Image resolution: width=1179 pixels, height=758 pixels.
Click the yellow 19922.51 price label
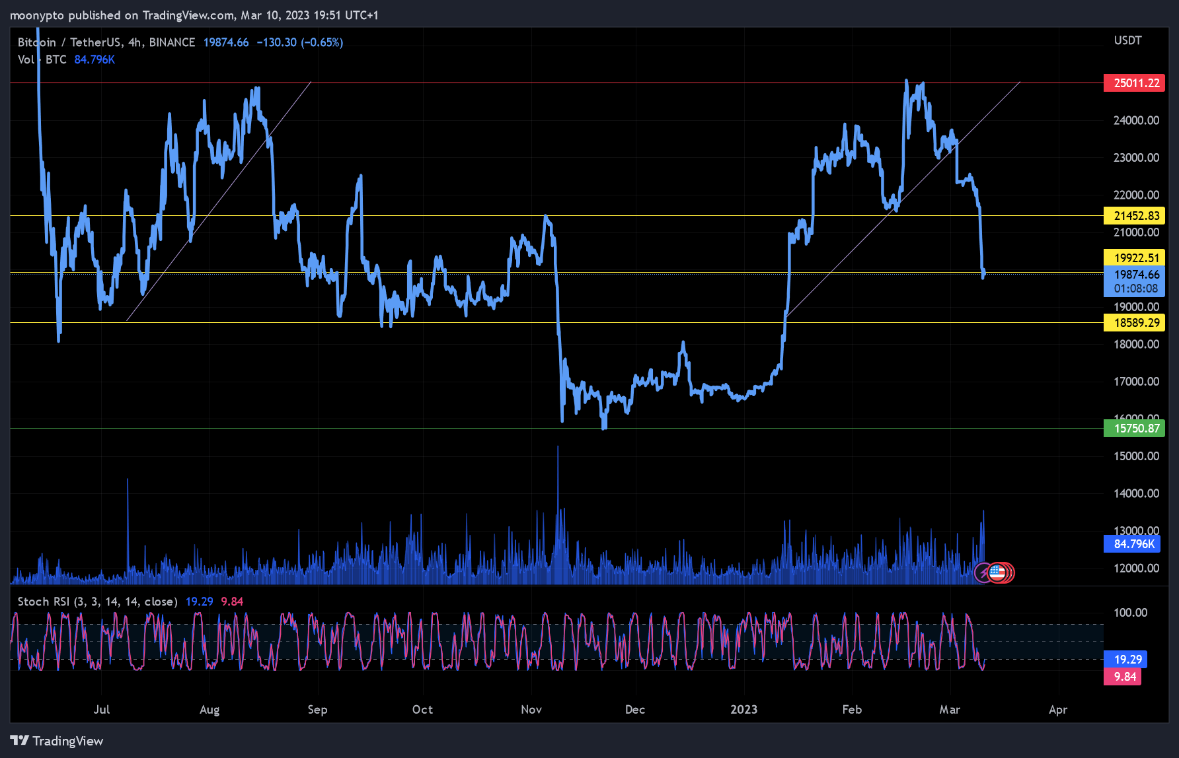[1135, 258]
